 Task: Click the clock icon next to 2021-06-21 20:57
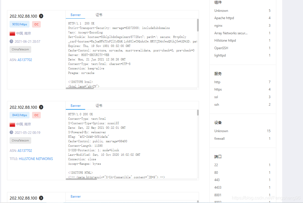(12, 41)
